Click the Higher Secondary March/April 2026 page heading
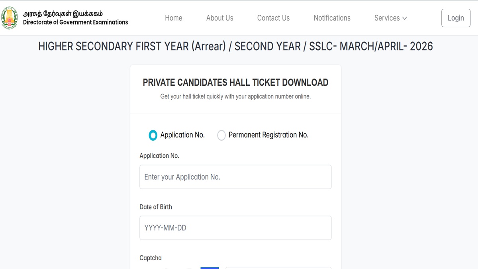The width and height of the screenshot is (478, 269). point(235,46)
